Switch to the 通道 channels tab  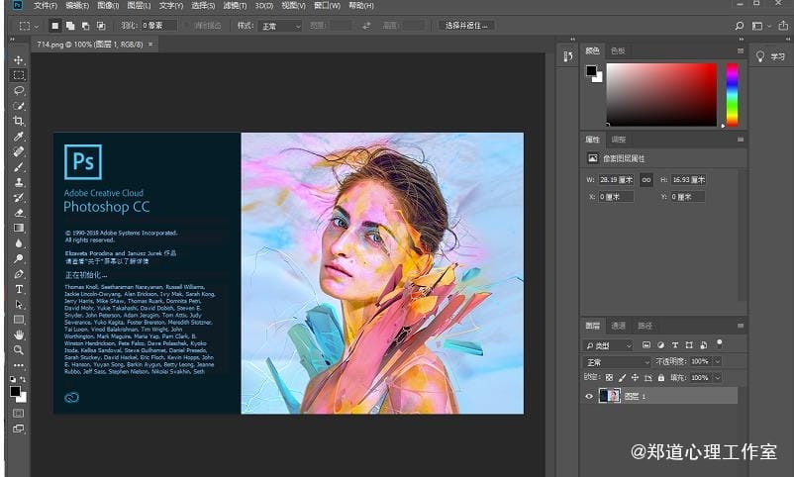coord(619,326)
